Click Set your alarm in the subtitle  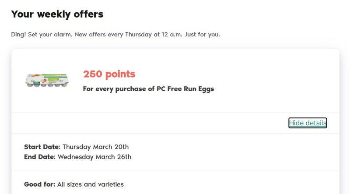point(50,35)
